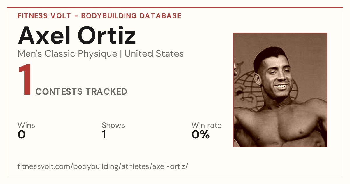The width and height of the screenshot is (350, 184).
Task: Click the Shows stat label
Action: click(x=113, y=125)
